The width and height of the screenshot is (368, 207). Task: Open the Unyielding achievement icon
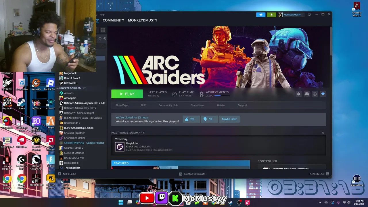click(120, 147)
